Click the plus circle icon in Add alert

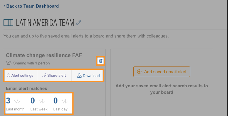point(139,72)
